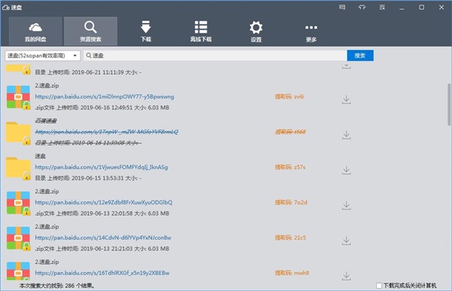Download the zip with code 21c5
Image resolution: width=452 pixels, height=291 pixels.
(347, 240)
